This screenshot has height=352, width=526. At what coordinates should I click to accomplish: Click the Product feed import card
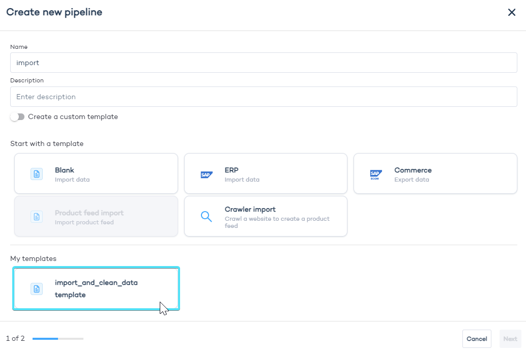[x=96, y=216]
